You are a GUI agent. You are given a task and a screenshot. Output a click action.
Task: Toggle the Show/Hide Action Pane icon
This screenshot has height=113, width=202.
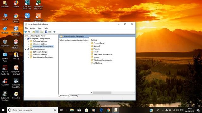50,32
